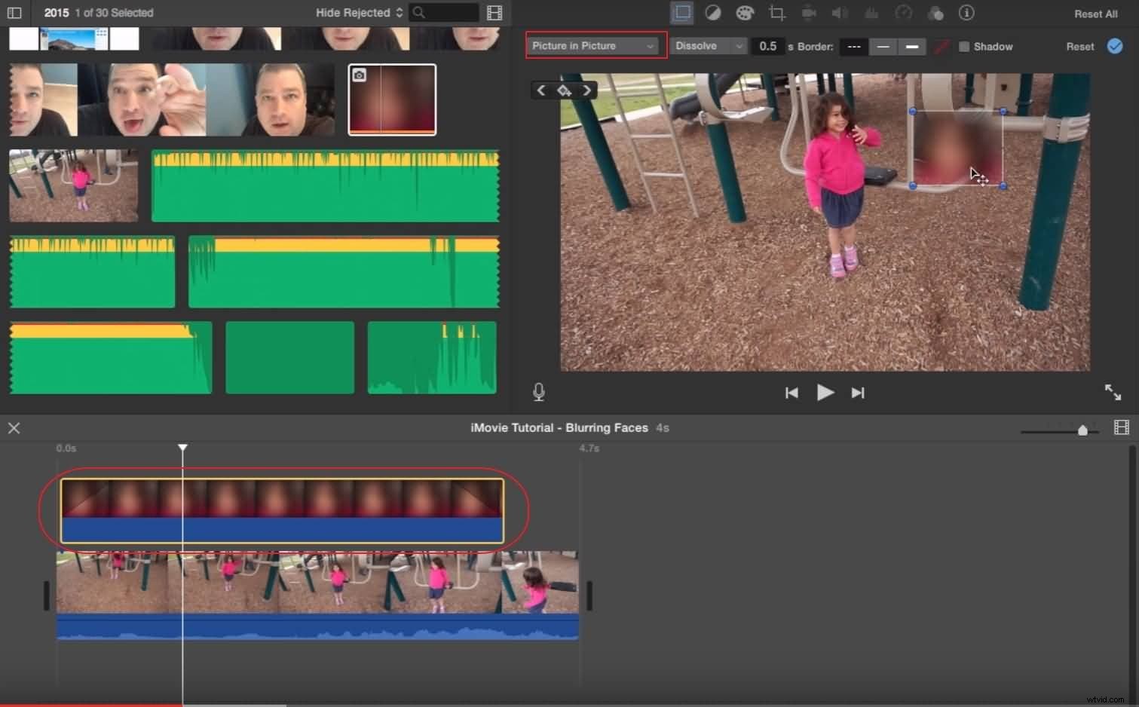1139x707 pixels.
Task: Toggle the browser sidebar panel
Action: (14, 13)
